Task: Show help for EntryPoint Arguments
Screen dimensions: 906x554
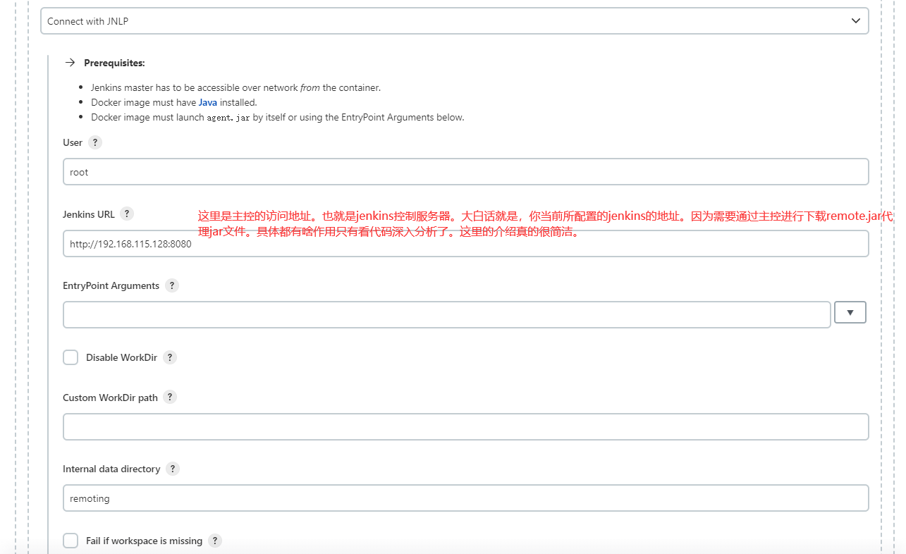Action: coord(172,285)
